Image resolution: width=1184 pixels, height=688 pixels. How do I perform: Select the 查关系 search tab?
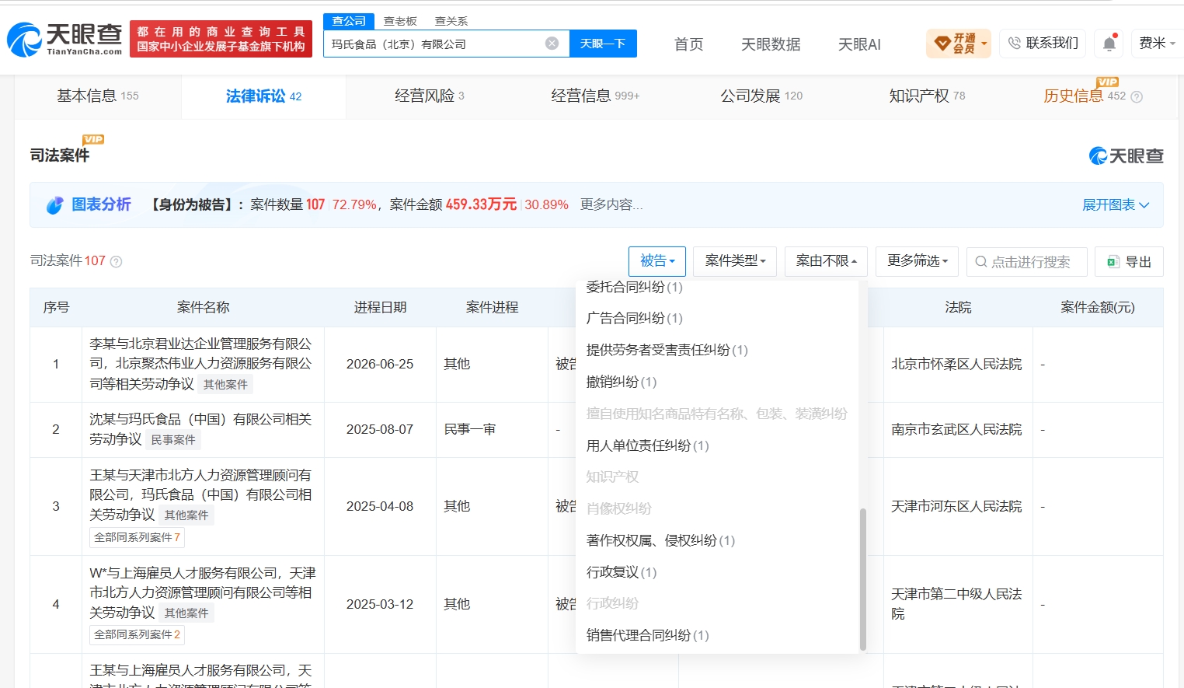(x=451, y=21)
